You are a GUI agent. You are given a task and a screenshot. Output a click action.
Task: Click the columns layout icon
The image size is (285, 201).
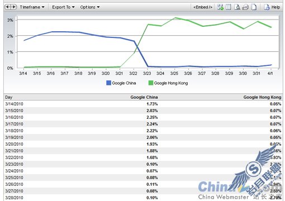pos(229,7)
